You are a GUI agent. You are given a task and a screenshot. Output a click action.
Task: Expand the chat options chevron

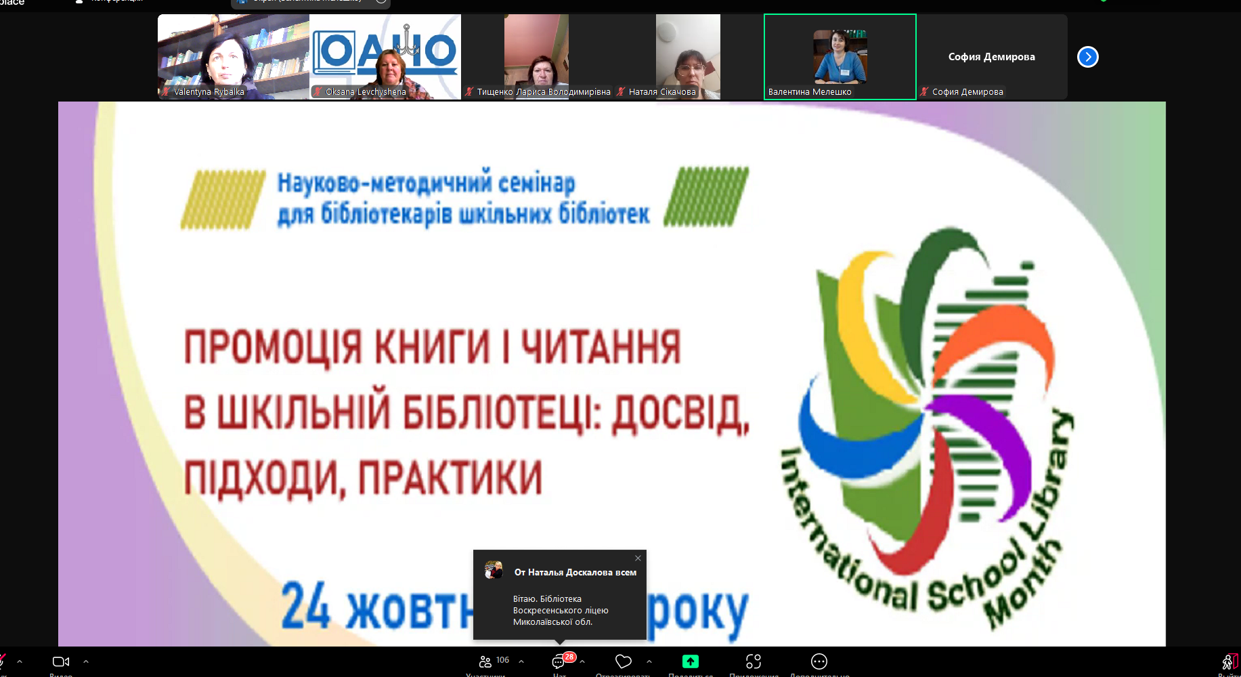point(582,661)
